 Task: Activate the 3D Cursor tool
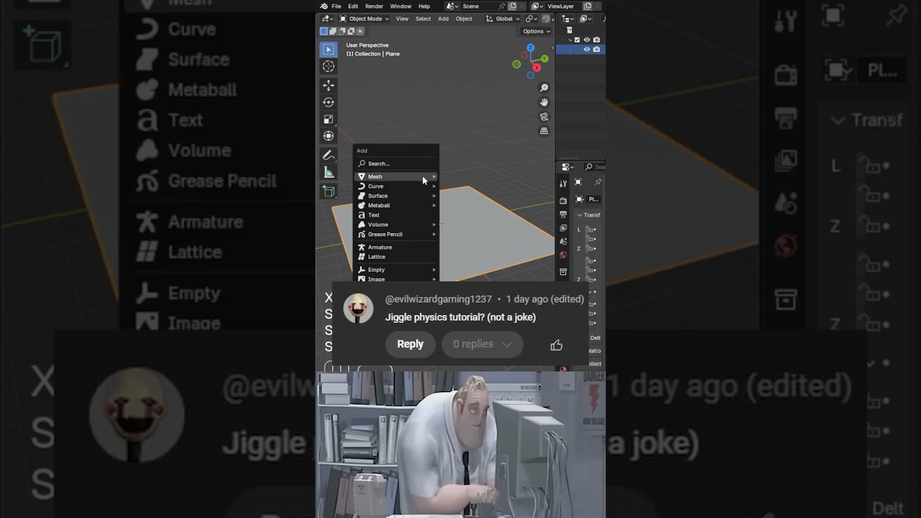328,66
